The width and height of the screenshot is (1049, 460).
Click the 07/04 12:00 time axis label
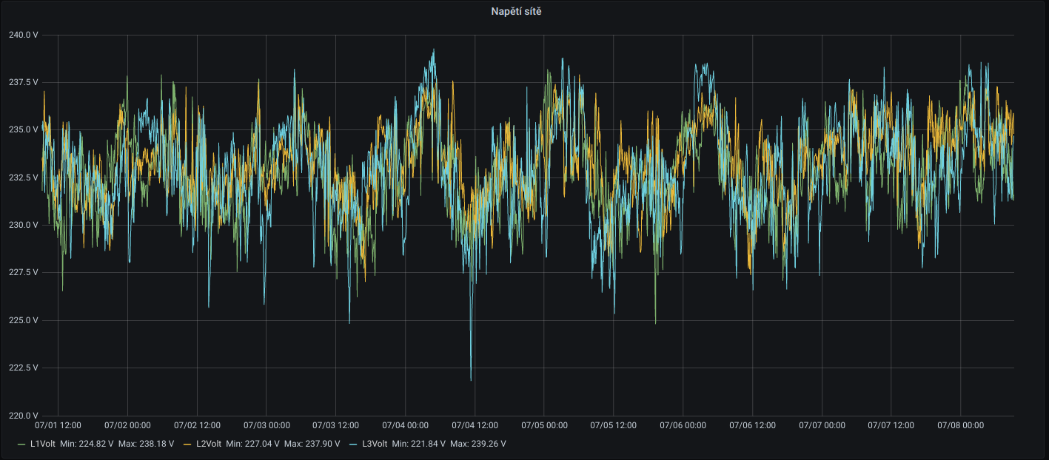(x=475, y=425)
